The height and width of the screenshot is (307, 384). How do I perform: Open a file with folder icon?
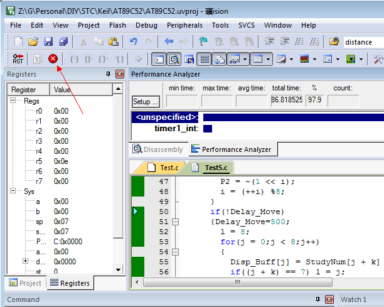click(33, 41)
